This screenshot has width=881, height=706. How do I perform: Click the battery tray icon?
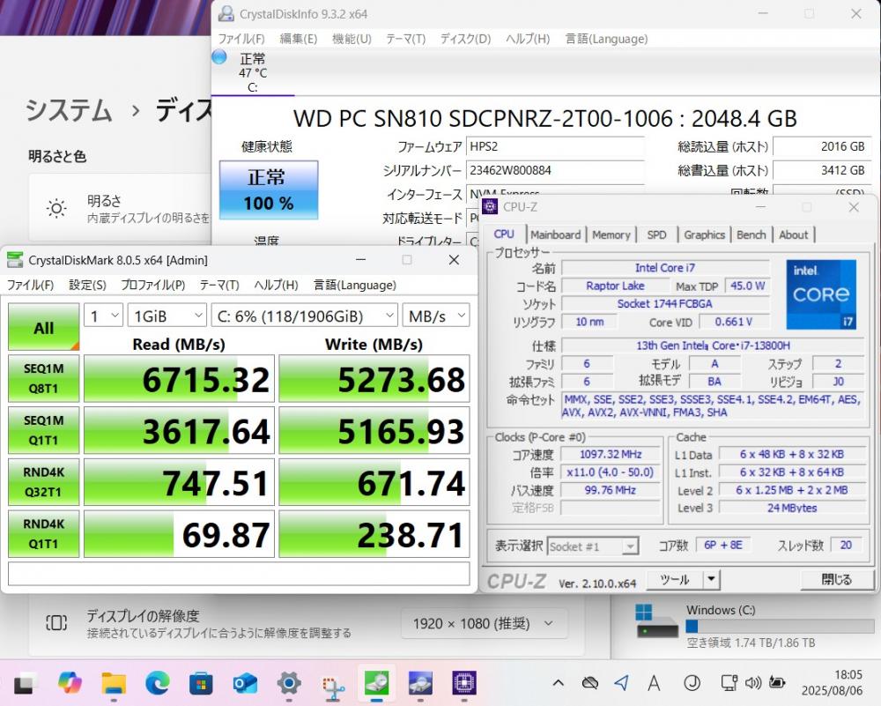coord(777,683)
